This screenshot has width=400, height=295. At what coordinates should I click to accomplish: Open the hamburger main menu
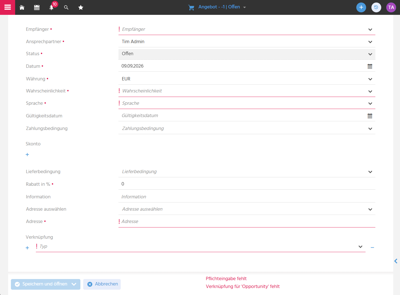point(8,7)
